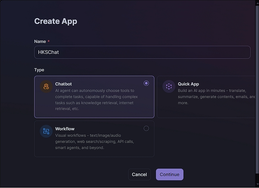
Task: Cancel the app creation
Action: [x=140, y=174]
